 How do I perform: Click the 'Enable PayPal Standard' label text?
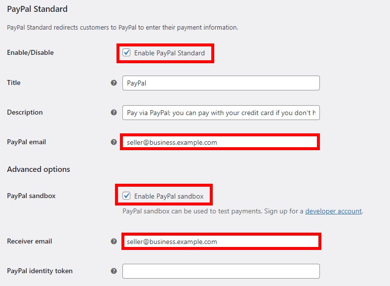(169, 53)
